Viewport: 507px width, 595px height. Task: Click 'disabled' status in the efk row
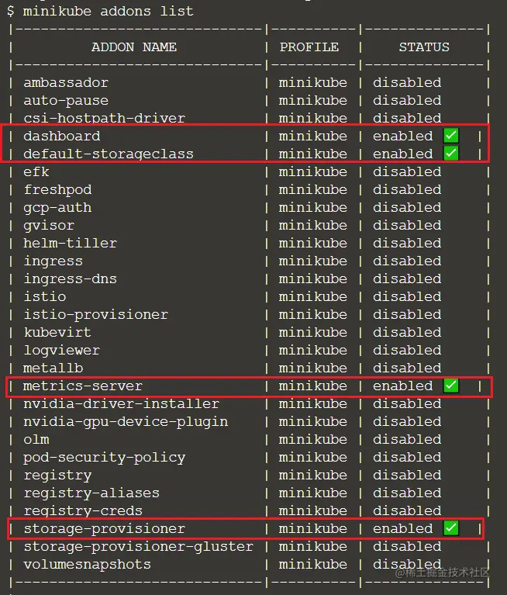(x=407, y=172)
